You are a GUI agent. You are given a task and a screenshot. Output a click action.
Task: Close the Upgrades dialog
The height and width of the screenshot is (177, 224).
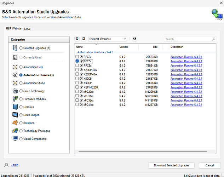221,3
